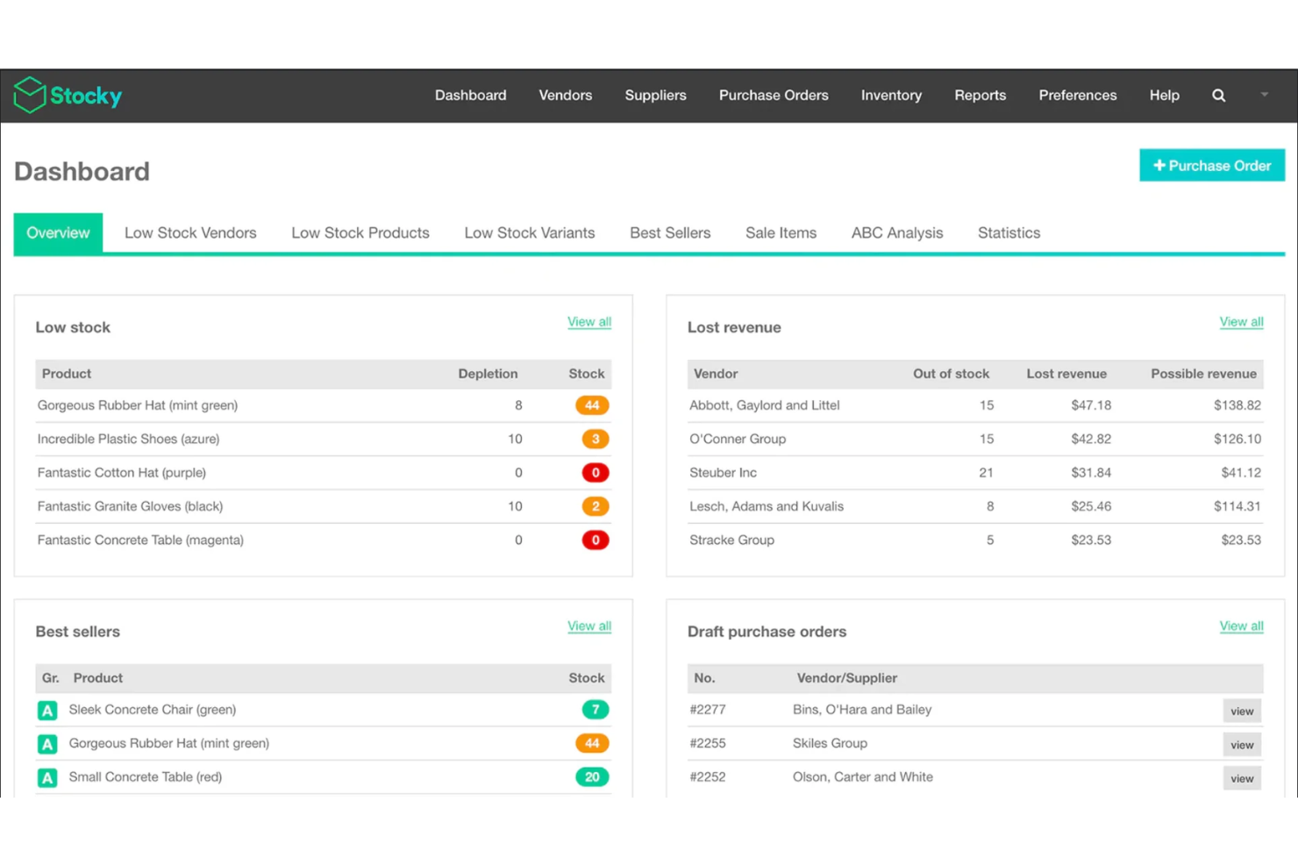This screenshot has width=1298, height=866.
Task: Expand the Purchase Orders navigation menu
Action: pyautogui.click(x=773, y=95)
